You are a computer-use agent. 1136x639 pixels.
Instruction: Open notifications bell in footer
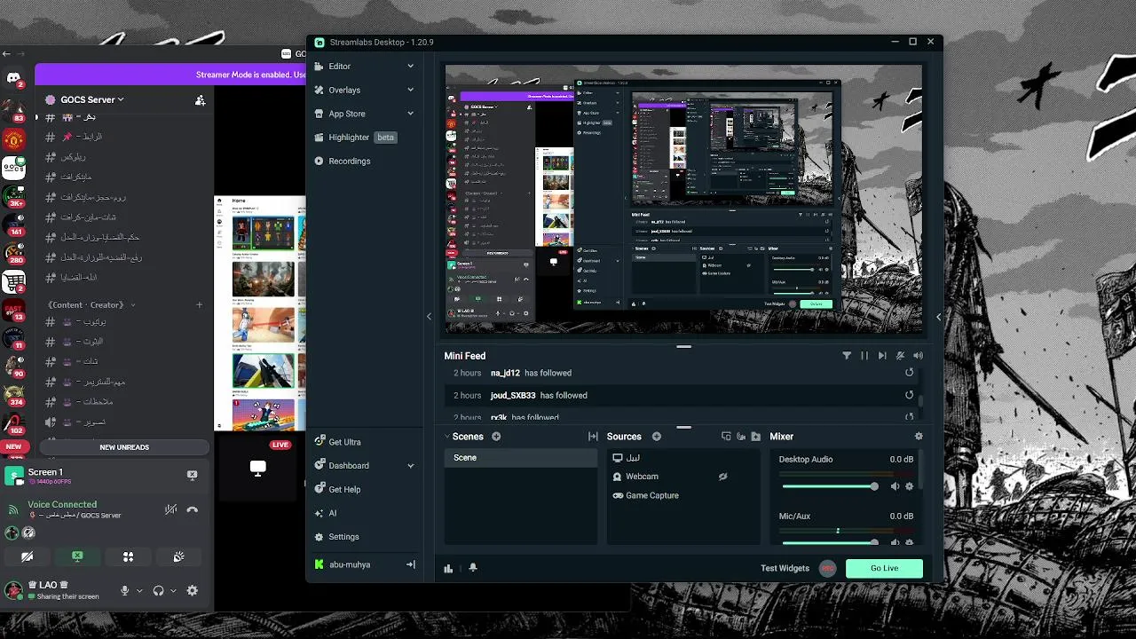[x=472, y=568]
